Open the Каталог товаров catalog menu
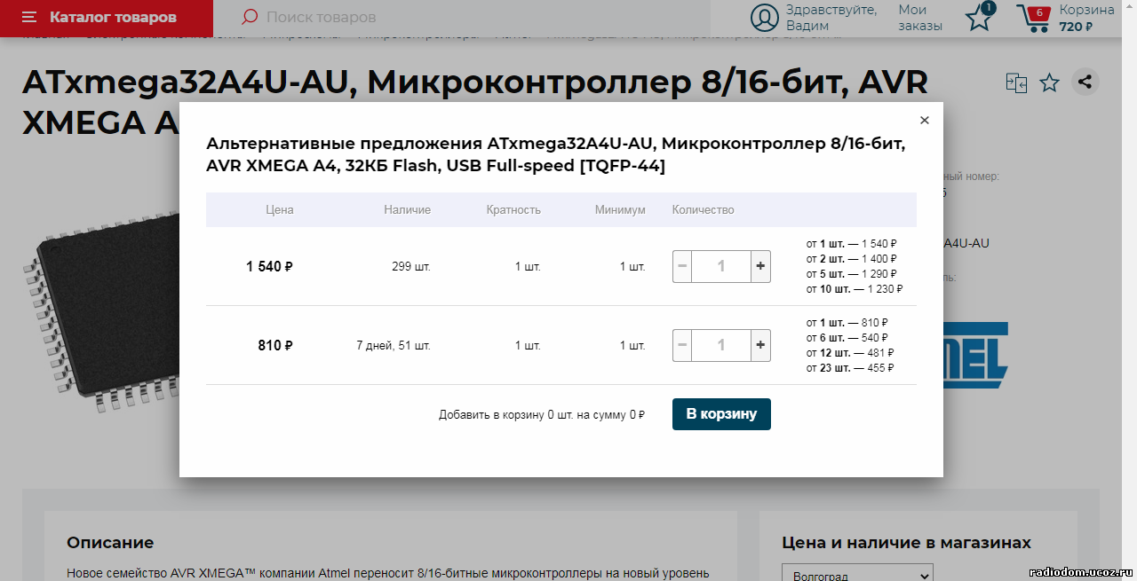The height and width of the screenshot is (581, 1137). [x=107, y=18]
